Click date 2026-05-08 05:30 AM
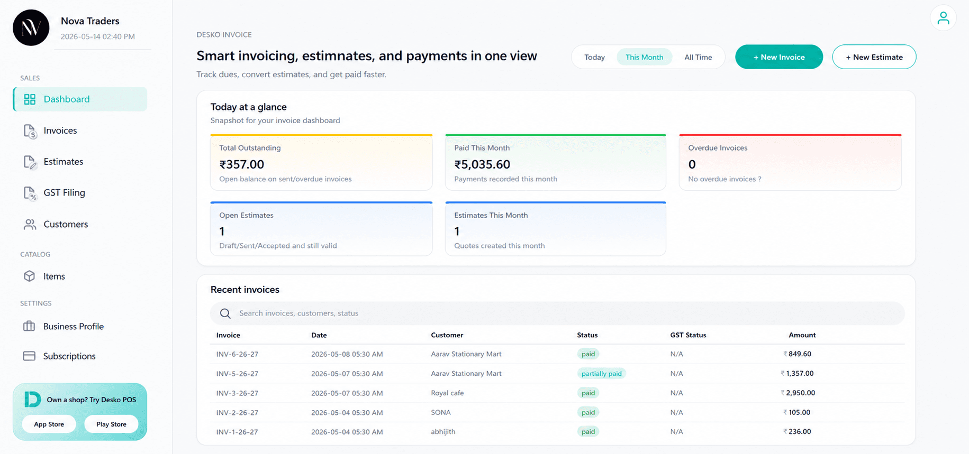This screenshot has height=454, width=969. click(347, 354)
